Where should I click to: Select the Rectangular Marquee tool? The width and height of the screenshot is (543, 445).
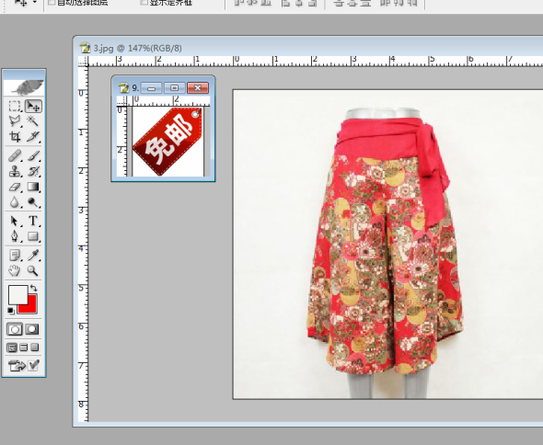pos(15,106)
